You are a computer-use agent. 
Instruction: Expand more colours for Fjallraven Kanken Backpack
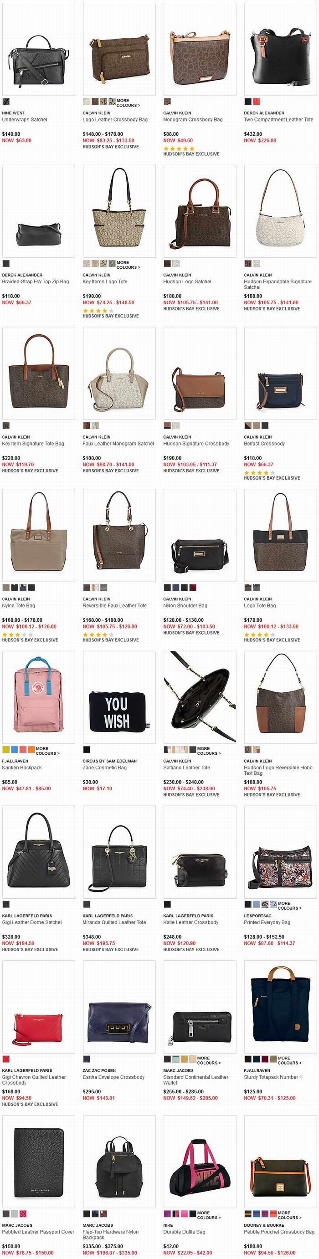coord(47,751)
